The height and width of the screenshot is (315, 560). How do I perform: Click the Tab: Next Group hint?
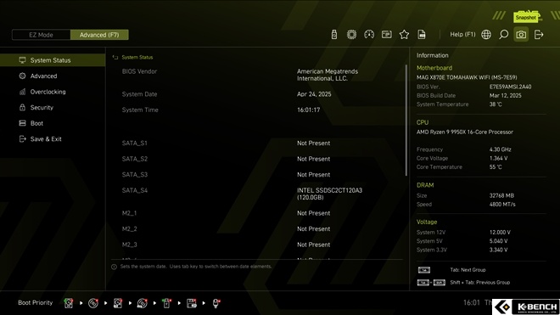(x=468, y=270)
